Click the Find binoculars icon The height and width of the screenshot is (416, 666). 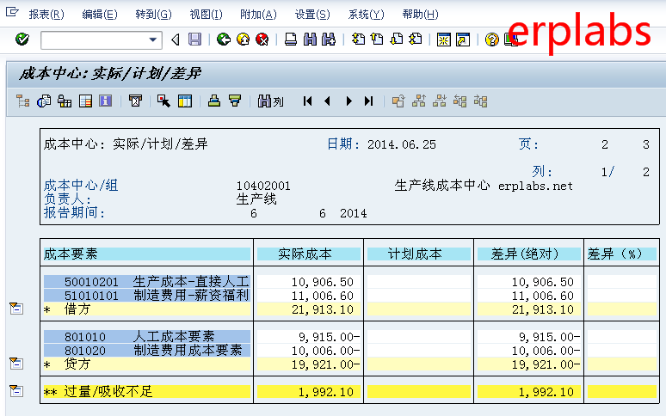coord(310,40)
